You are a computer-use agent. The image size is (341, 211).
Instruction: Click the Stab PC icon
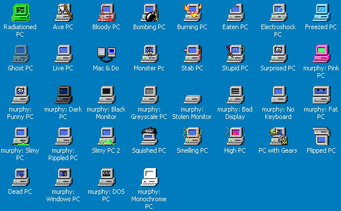point(193,54)
